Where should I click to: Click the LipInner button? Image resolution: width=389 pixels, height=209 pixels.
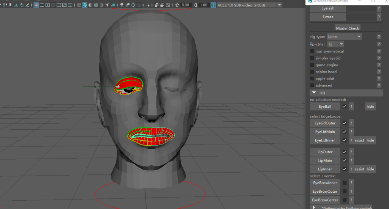[x=325, y=169]
